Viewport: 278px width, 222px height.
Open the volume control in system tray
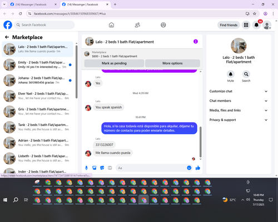248,200
